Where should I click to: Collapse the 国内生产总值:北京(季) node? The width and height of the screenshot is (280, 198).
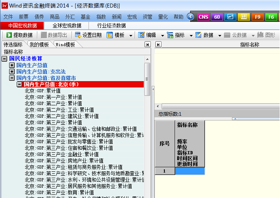19,84
